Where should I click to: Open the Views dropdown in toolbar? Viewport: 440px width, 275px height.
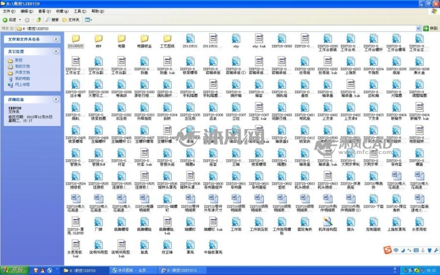[88, 20]
